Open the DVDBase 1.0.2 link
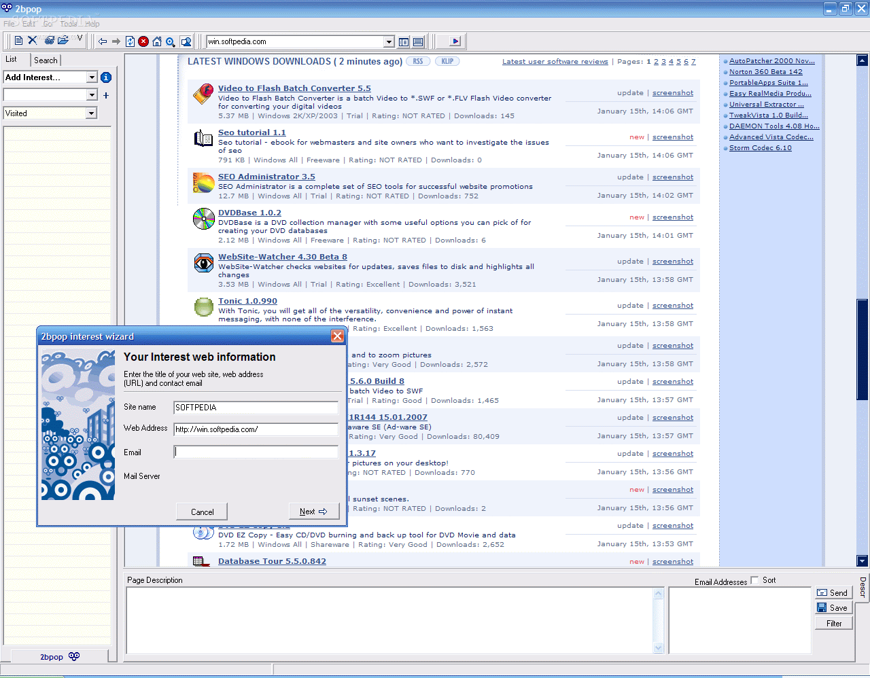 point(249,213)
